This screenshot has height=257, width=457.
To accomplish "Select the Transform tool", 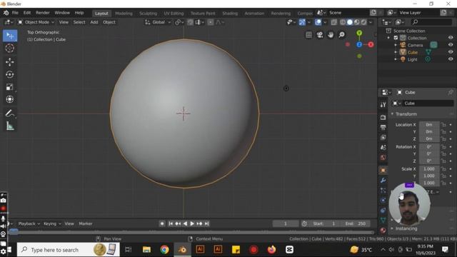I will (x=10, y=99).
